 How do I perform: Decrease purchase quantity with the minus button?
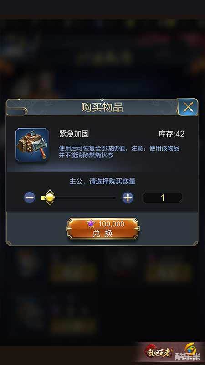pyautogui.click(x=30, y=198)
